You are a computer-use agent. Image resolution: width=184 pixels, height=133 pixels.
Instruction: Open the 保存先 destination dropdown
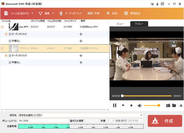[141, 115]
